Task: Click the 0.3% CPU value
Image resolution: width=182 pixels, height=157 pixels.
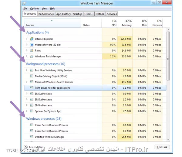Action: click(x=113, y=45)
